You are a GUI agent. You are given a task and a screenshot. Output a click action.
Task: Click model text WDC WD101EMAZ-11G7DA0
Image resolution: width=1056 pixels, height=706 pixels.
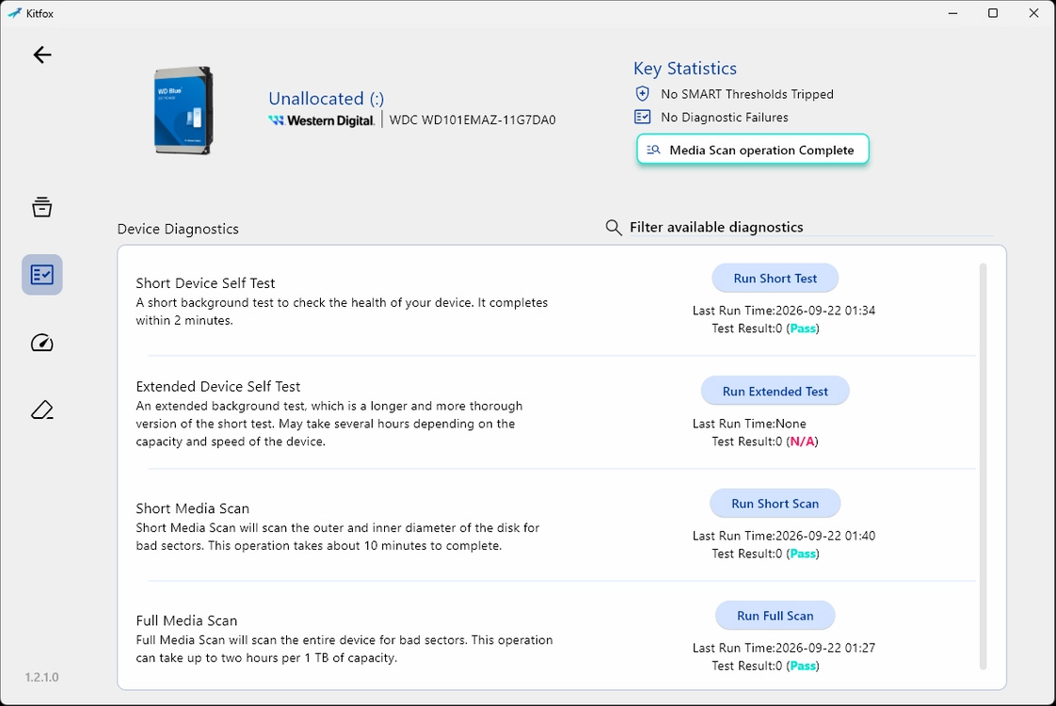pos(472,120)
